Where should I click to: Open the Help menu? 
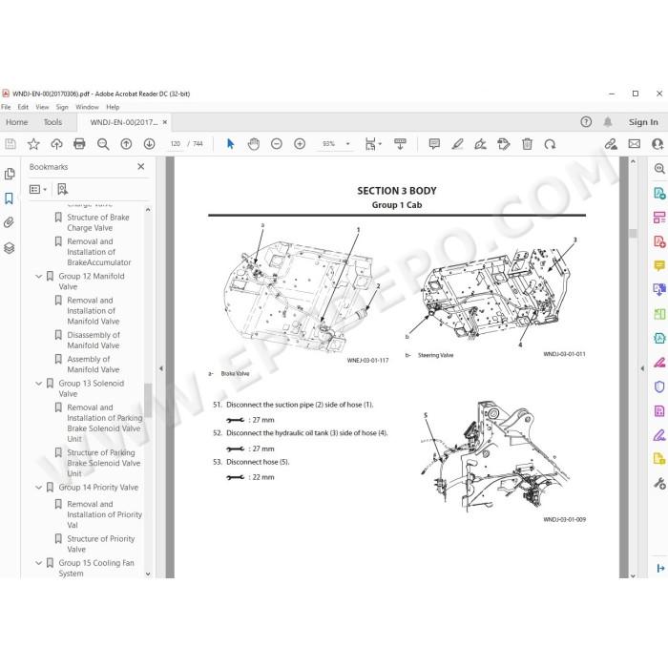tap(113, 107)
